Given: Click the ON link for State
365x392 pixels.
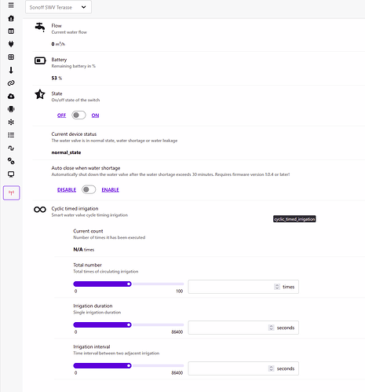Looking at the screenshot, I should click(95, 115).
